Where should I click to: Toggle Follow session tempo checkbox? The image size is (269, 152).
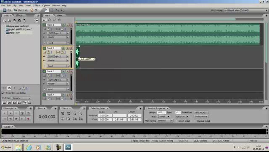click(3, 93)
